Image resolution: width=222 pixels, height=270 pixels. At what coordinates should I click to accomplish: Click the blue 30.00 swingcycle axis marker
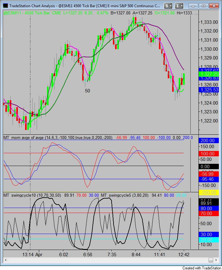(209, 234)
